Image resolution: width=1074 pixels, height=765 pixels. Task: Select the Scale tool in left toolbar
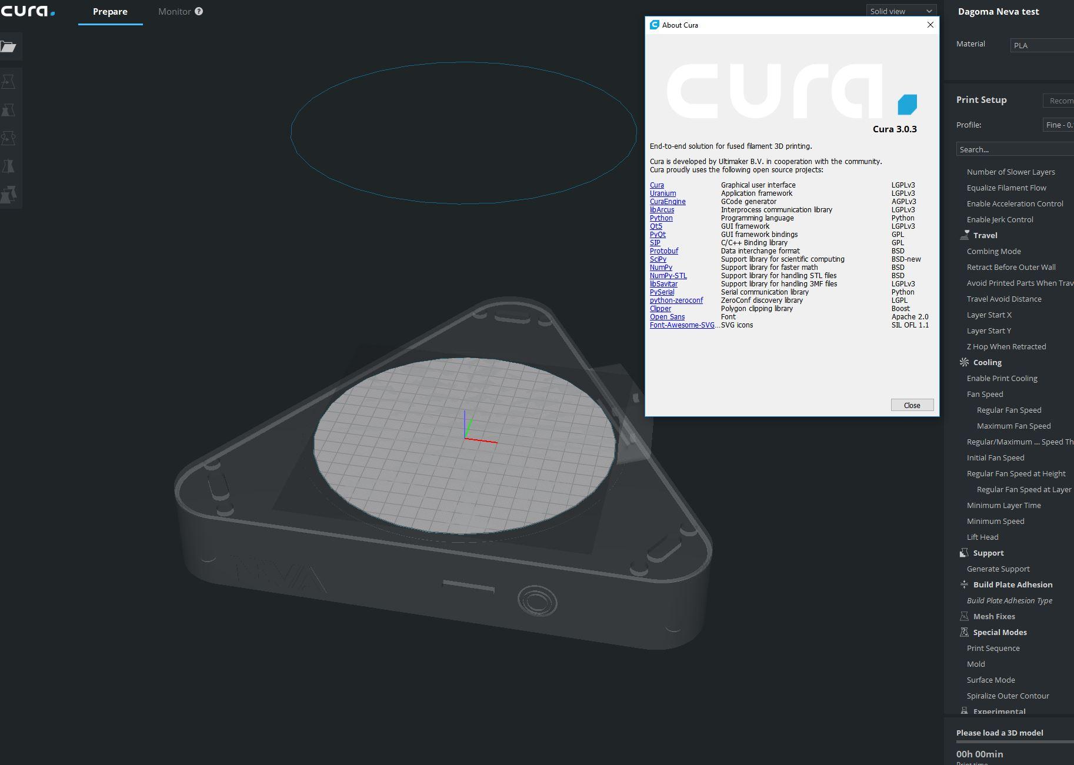coord(8,110)
